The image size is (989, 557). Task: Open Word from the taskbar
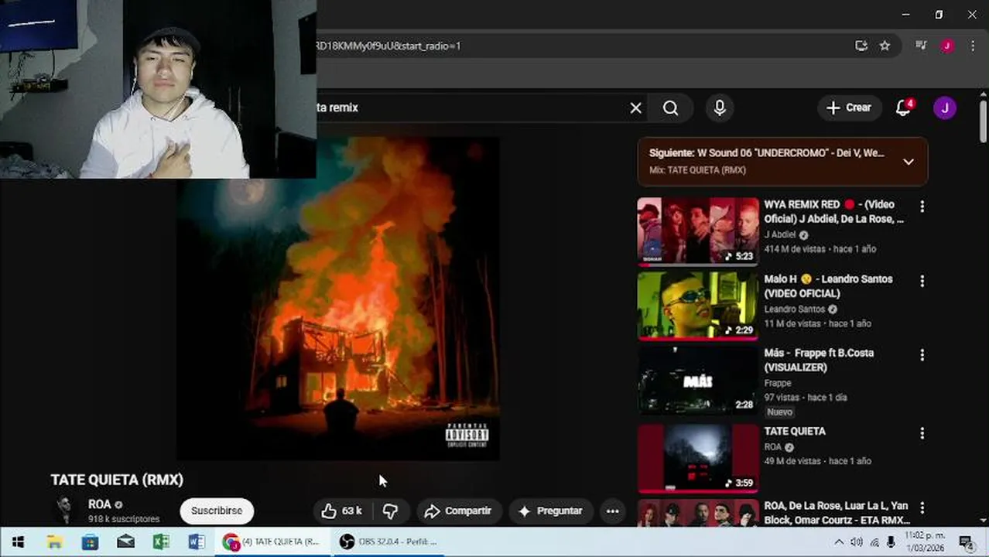(197, 542)
